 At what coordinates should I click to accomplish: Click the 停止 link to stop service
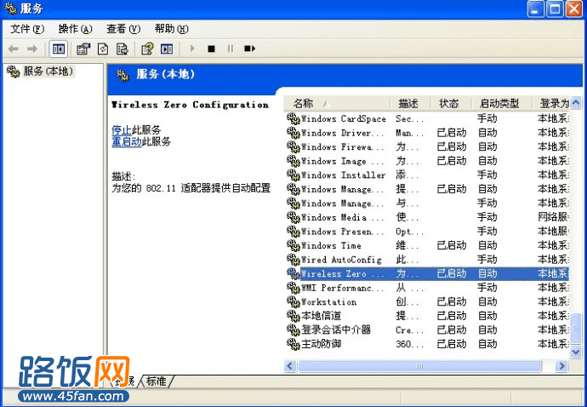(122, 130)
